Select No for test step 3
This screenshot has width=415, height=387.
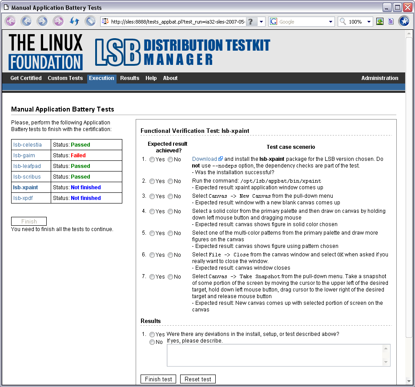(170, 196)
